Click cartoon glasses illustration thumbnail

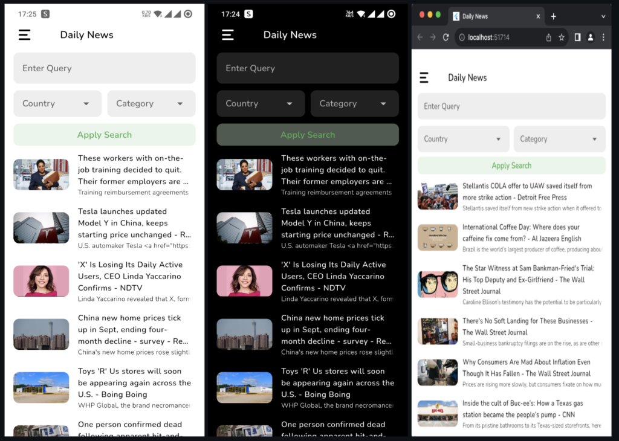coord(438,284)
